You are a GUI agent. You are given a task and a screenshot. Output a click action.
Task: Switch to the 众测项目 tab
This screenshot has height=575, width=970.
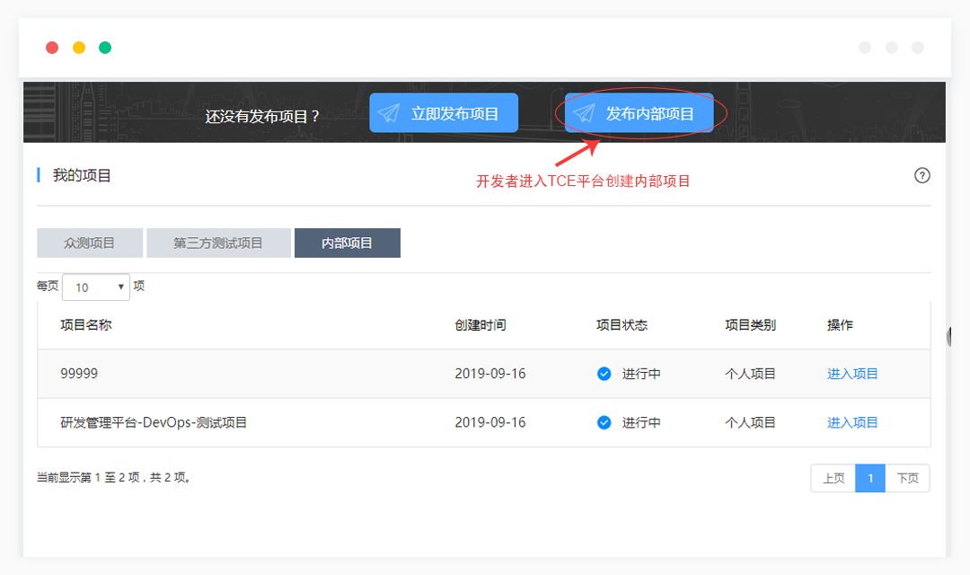[x=90, y=243]
